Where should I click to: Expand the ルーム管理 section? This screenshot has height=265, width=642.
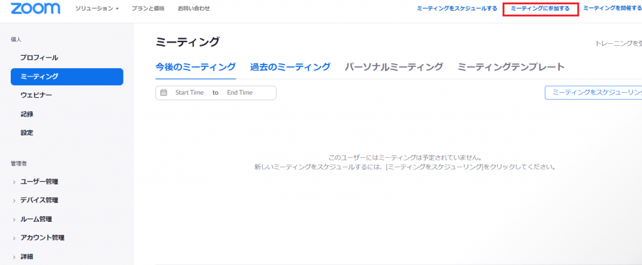click(x=36, y=219)
